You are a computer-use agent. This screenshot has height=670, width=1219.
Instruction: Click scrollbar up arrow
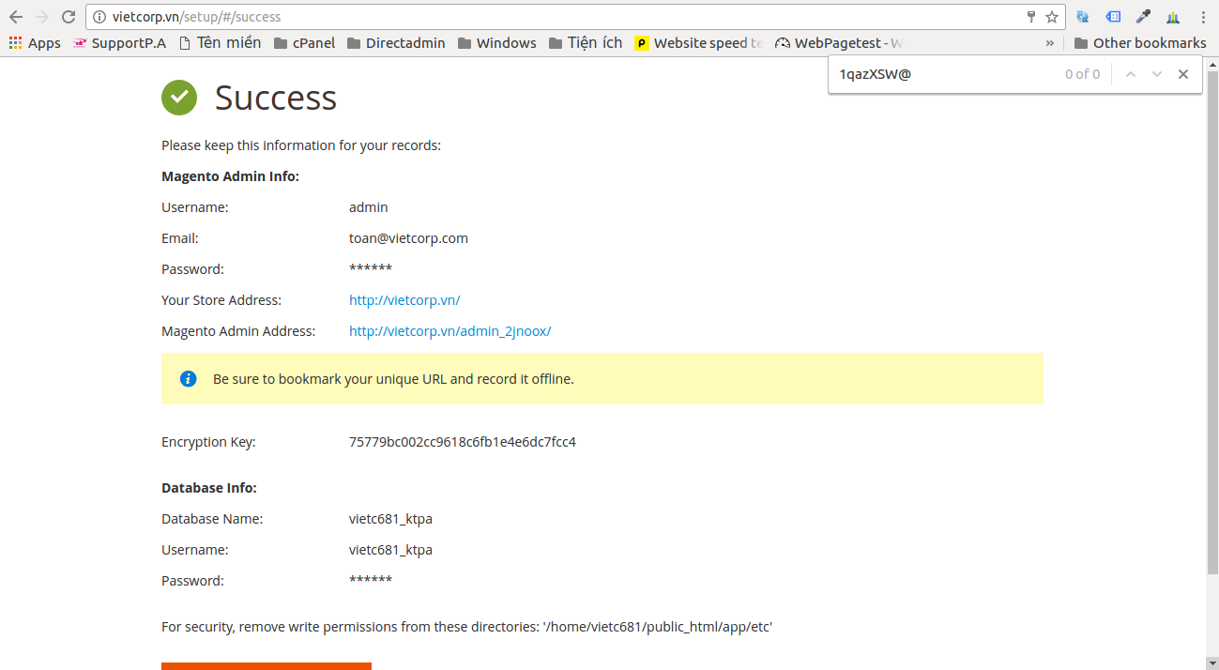pos(1211,63)
